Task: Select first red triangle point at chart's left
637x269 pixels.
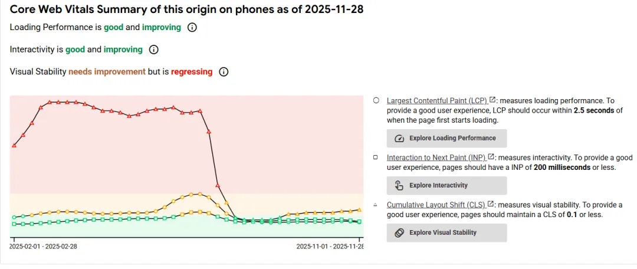Action: (x=14, y=145)
